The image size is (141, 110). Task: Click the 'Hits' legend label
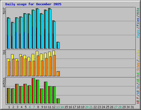(x=138, y=11)
